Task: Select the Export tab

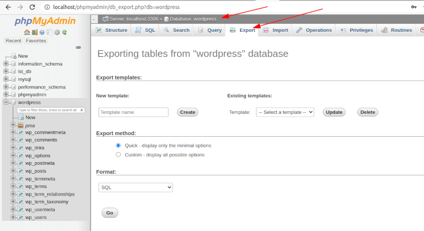Action: pos(242,30)
